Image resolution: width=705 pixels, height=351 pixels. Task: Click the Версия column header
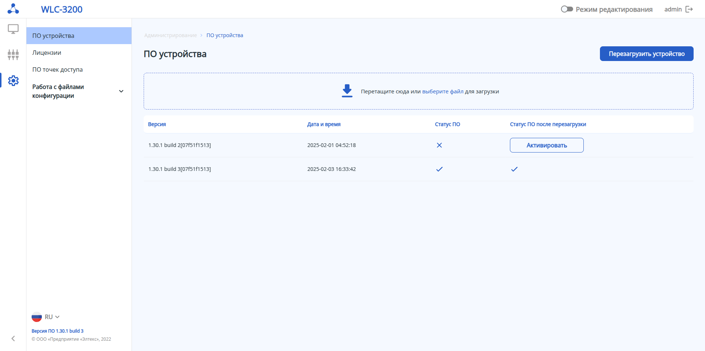(x=157, y=124)
